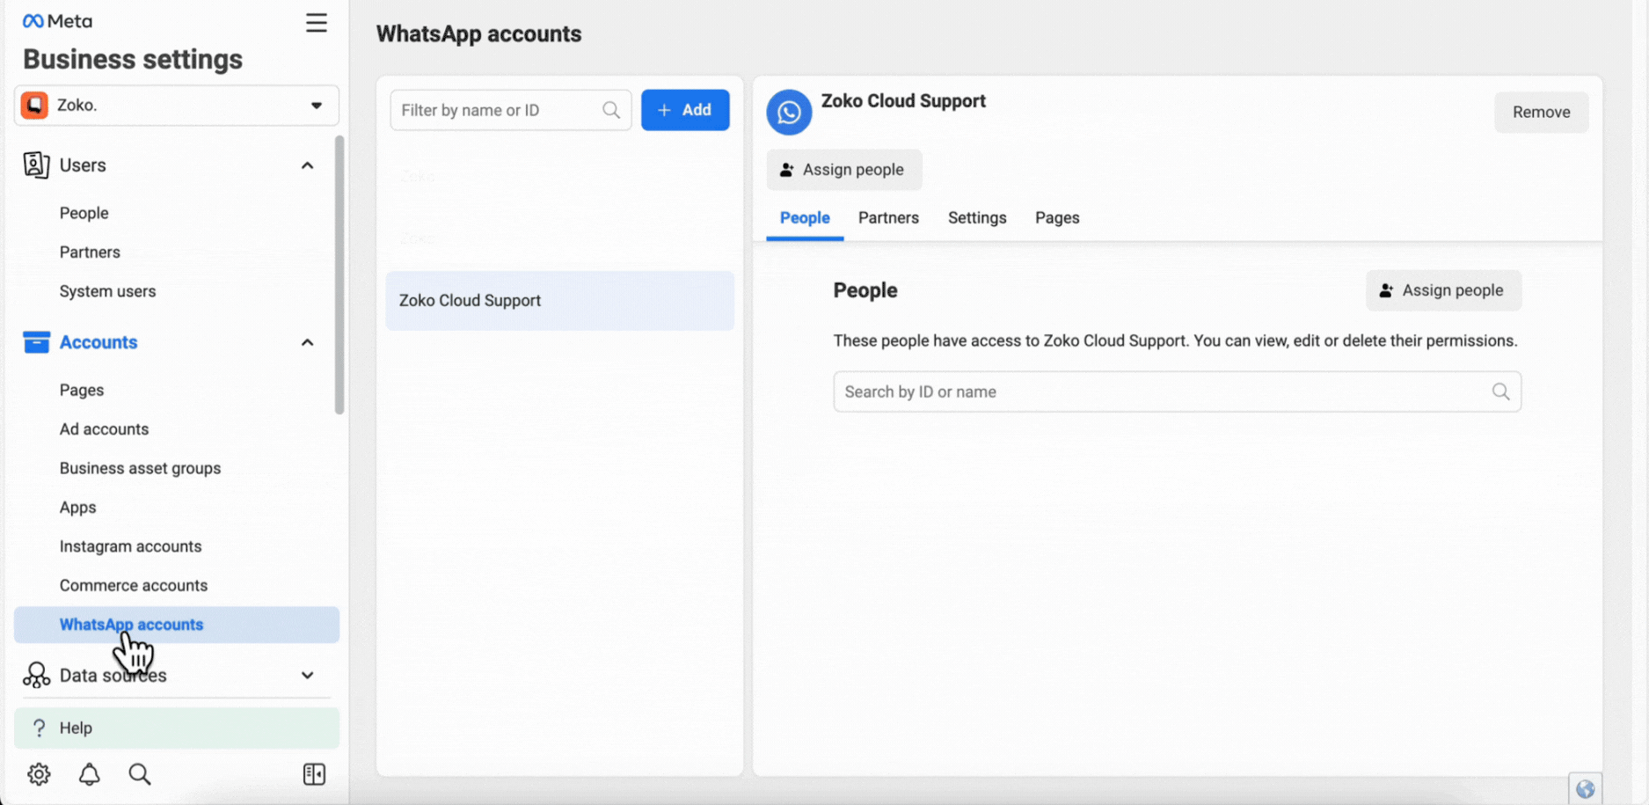Screen dimensions: 1649x805
Task: Toggle the sidebar collapse panel icon
Action: tap(314, 774)
